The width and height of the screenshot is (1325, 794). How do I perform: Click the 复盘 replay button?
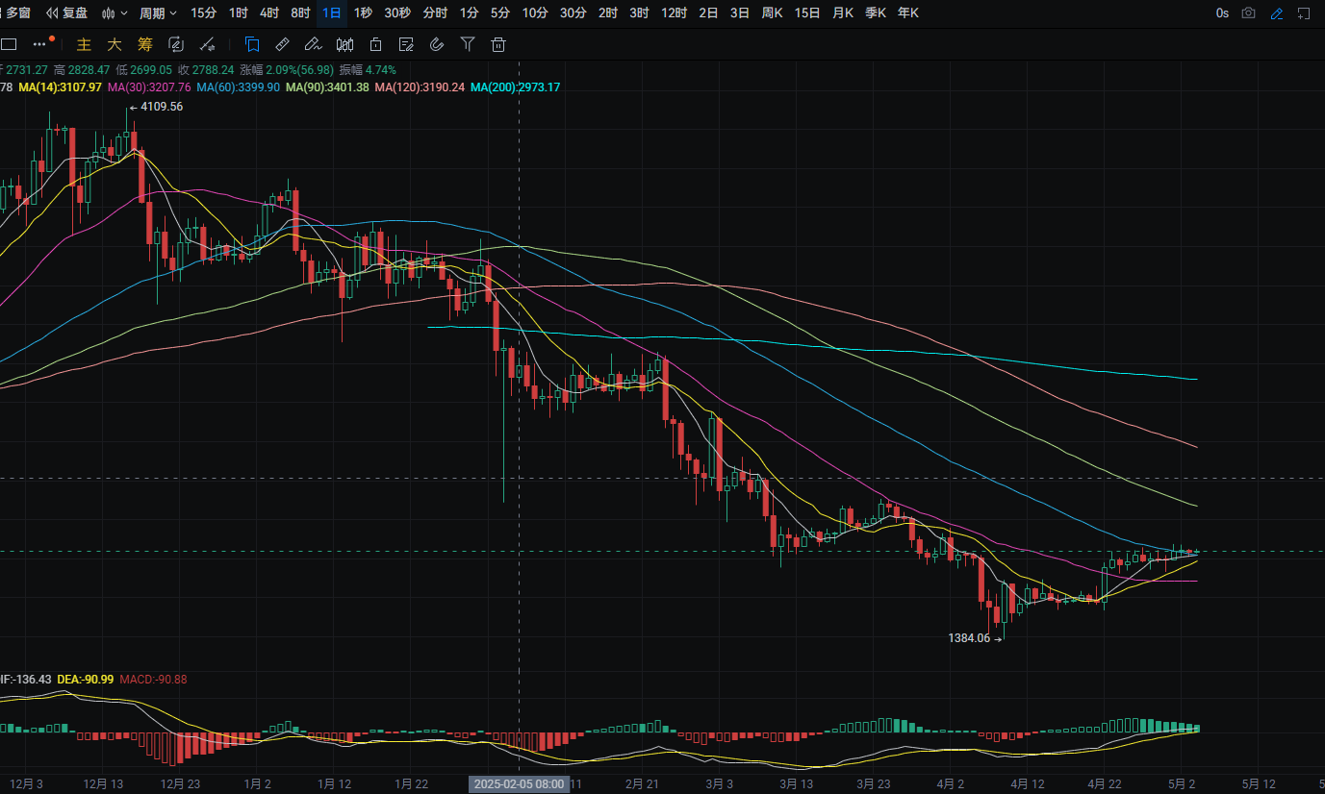[x=67, y=13]
